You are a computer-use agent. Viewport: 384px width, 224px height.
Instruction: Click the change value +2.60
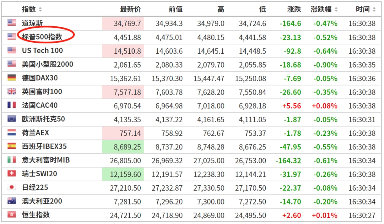pos(292,215)
